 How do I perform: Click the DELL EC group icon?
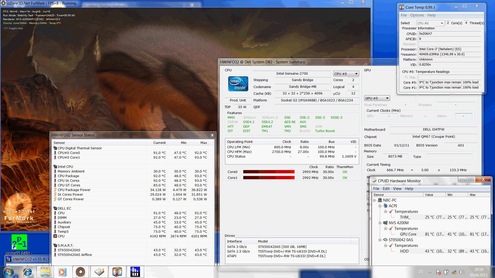point(55,208)
